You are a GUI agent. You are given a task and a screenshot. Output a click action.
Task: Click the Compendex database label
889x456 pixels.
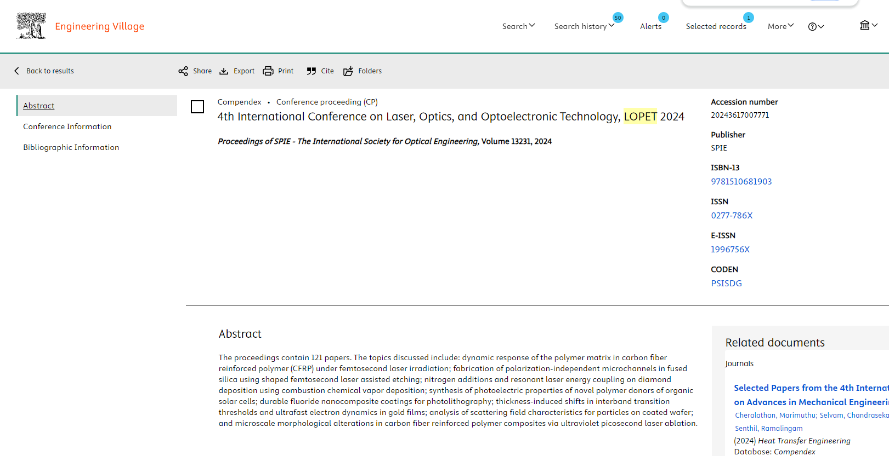tap(239, 102)
